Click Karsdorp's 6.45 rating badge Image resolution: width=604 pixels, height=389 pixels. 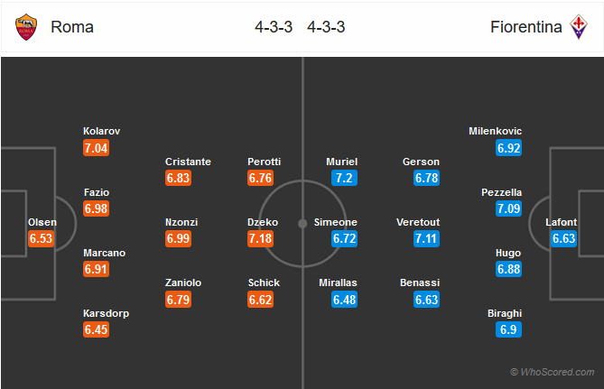[x=96, y=329]
